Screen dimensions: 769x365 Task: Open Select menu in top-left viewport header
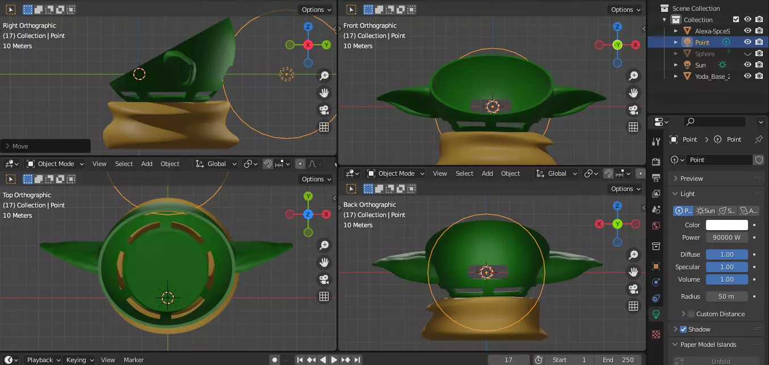click(124, 164)
